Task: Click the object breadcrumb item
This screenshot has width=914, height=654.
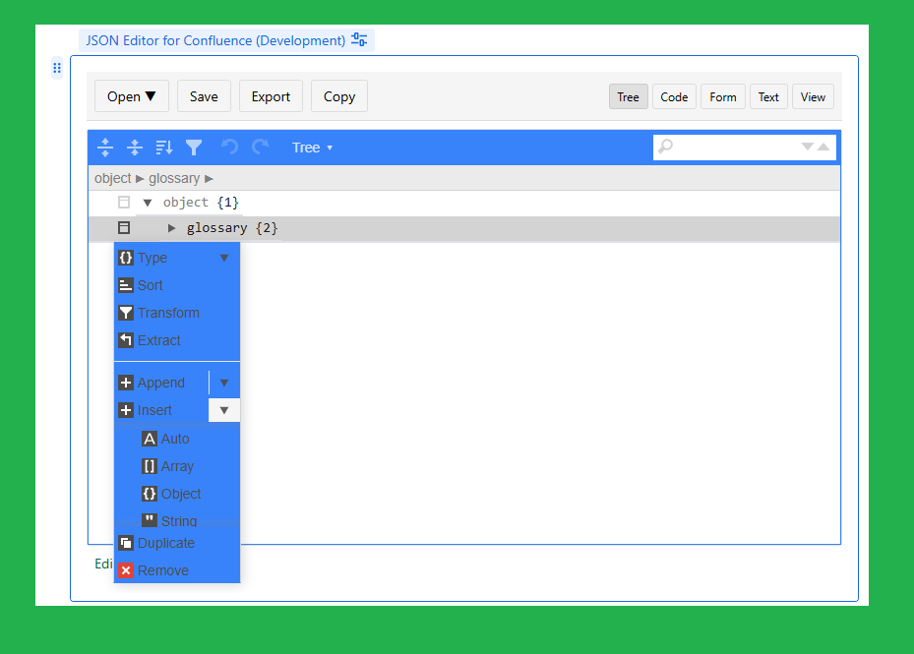Action: 113,178
